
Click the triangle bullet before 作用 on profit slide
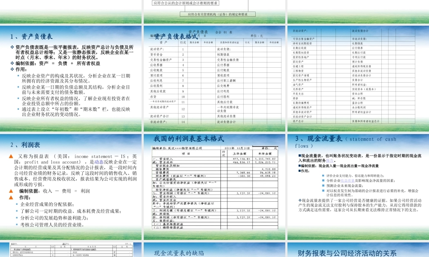[10, 197]
